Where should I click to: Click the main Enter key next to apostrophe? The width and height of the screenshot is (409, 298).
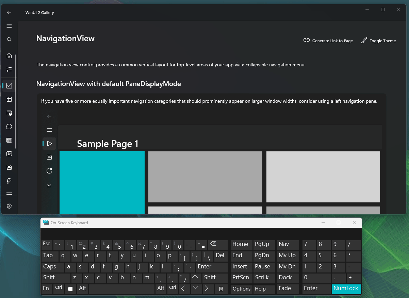[212, 267]
